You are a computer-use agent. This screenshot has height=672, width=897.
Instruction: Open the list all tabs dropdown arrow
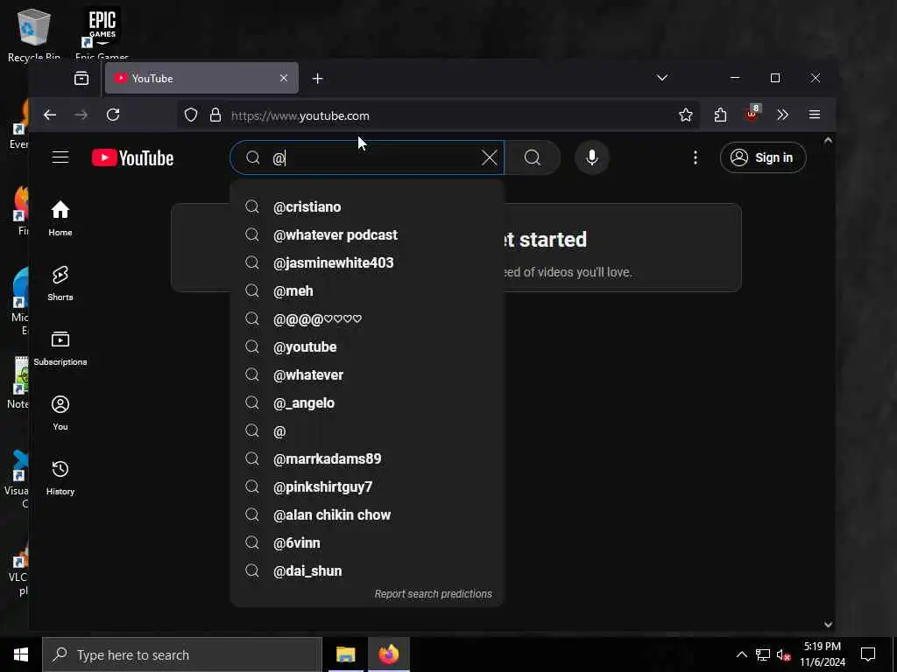tap(662, 78)
